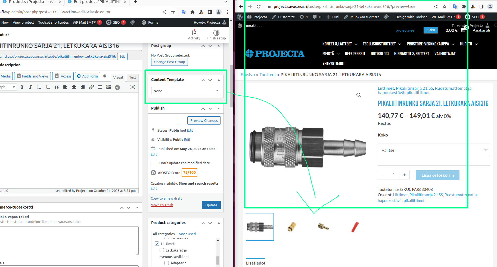Screen dimensions: 497x267
Task: Collapse the Product categories panel
Action: pos(219,223)
